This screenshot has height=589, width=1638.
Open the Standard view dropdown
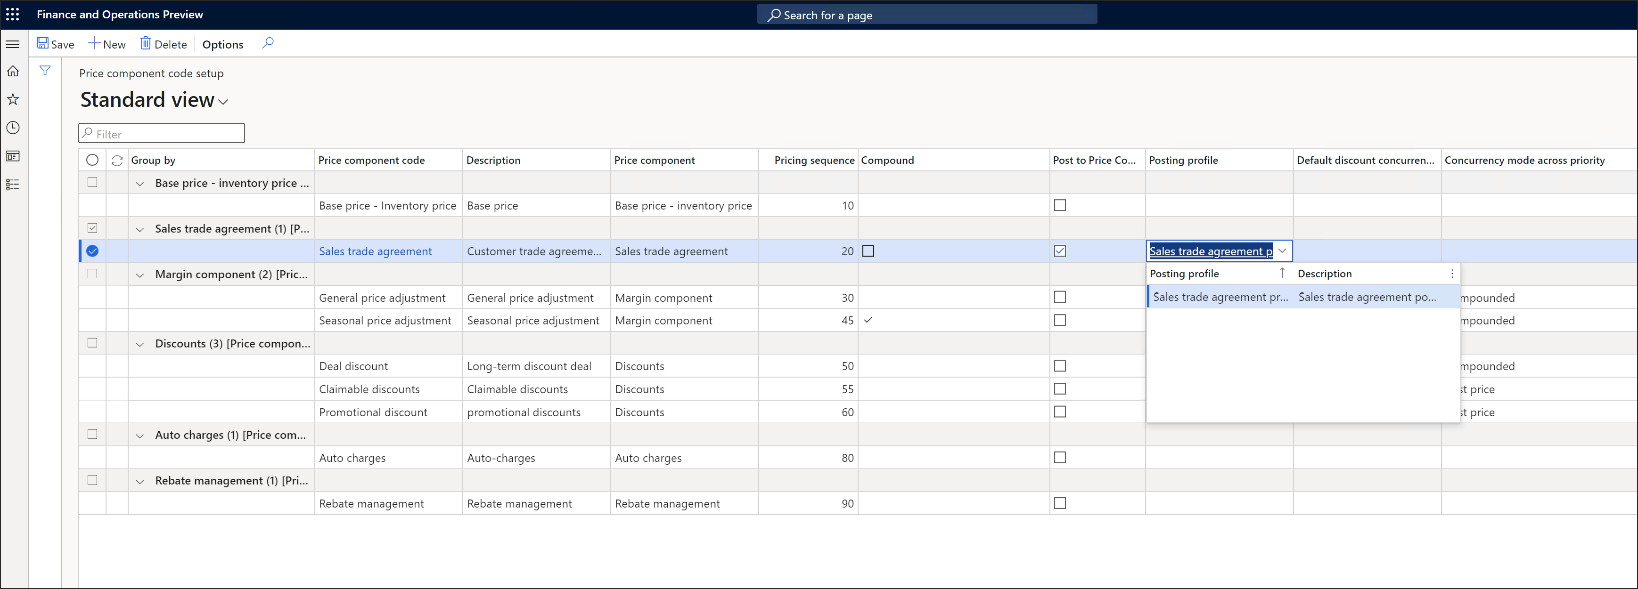[x=222, y=102]
